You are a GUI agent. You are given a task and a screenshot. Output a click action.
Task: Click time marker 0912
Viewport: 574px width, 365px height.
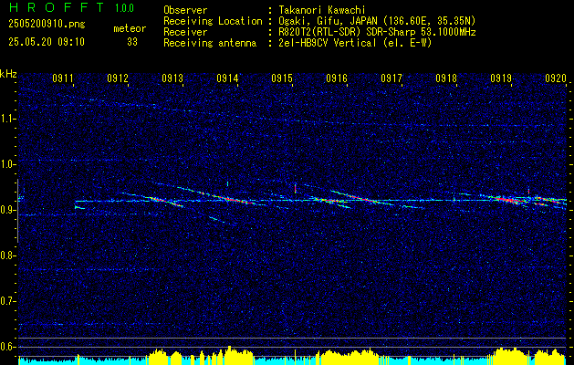(118, 78)
